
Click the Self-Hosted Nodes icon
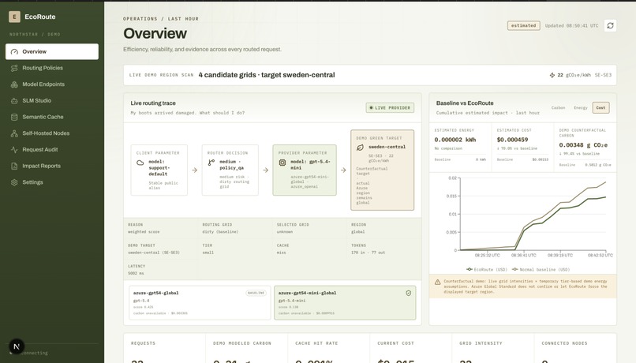[x=14, y=133]
